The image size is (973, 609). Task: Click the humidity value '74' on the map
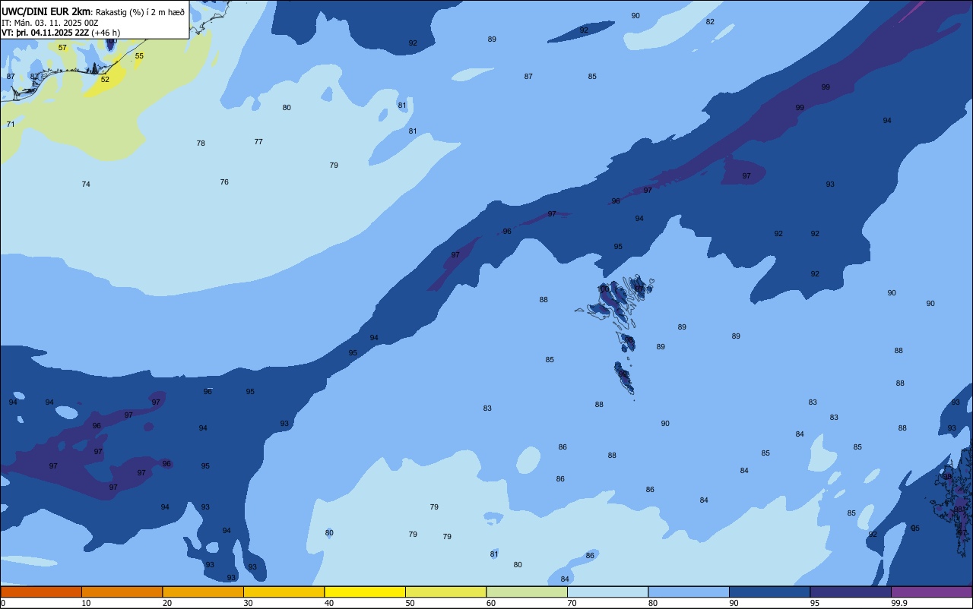click(86, 185)
